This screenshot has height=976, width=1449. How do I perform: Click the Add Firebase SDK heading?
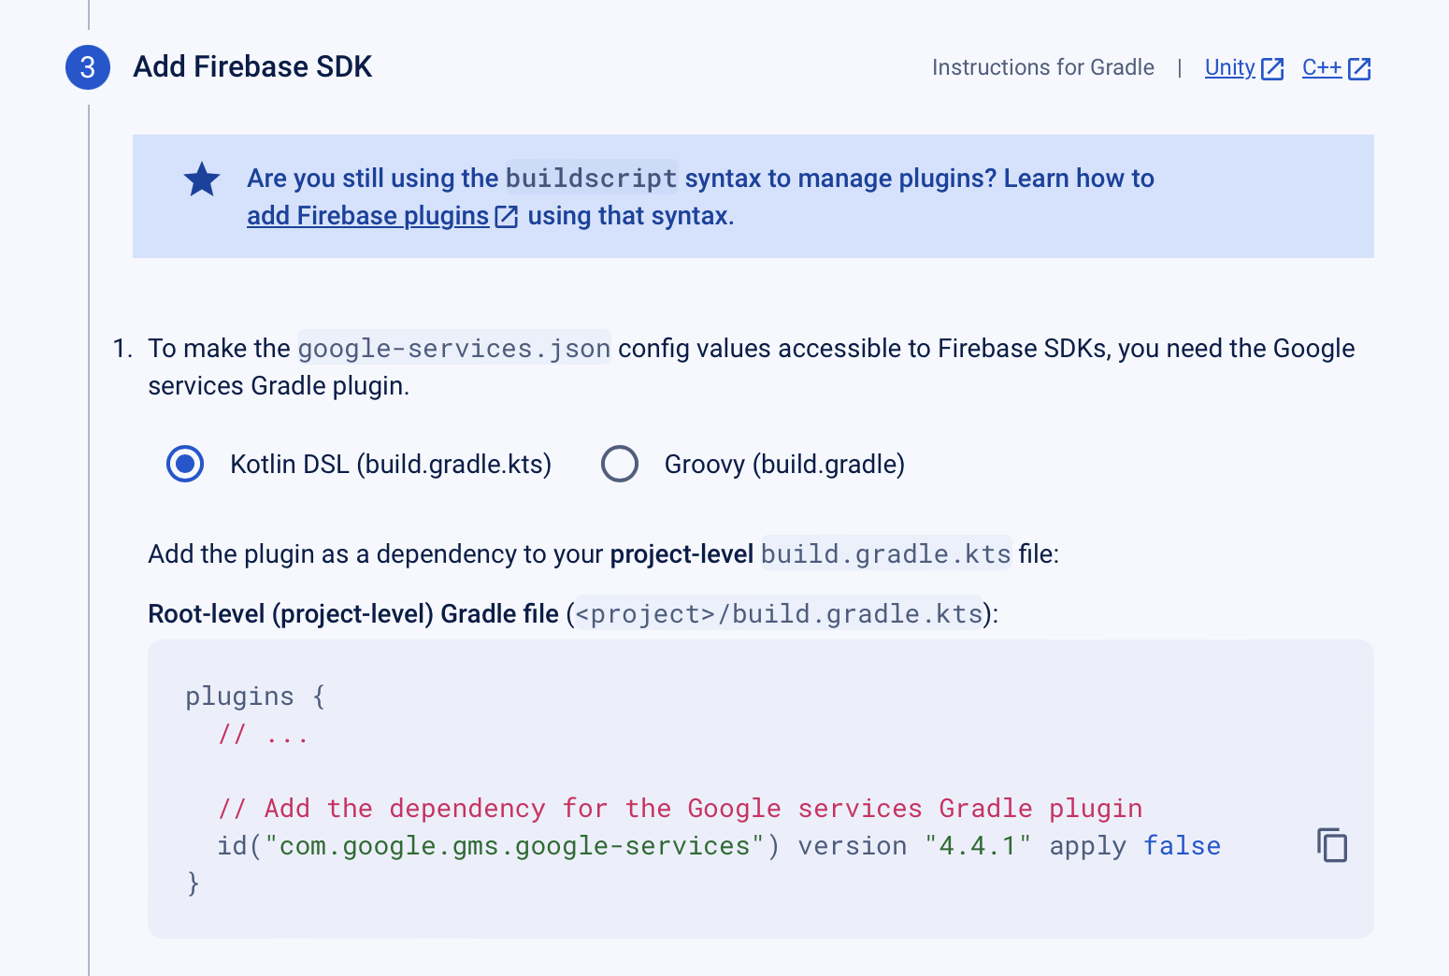[x=252, y=66]
